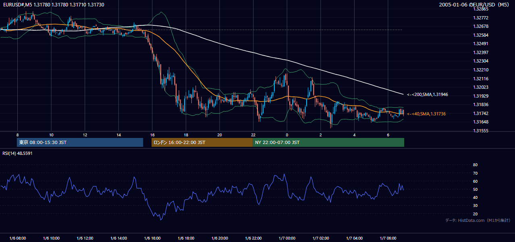The height and width of the screenshot is (242, 515).
Task: Click the 1/6 18:00 bottom time label
Action: pos(186,238)
